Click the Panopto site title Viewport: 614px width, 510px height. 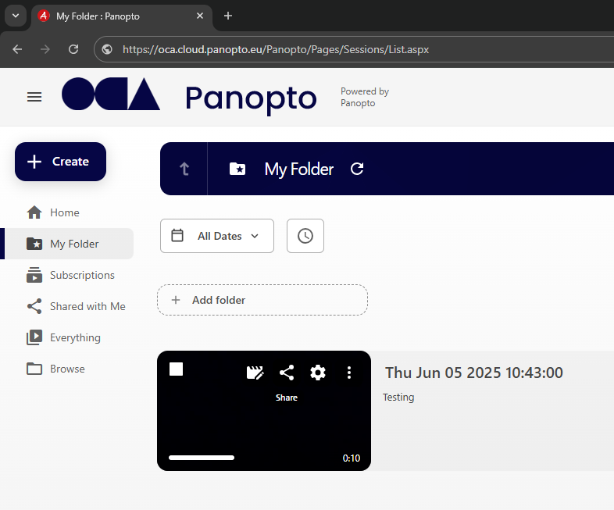click(251, 98)
